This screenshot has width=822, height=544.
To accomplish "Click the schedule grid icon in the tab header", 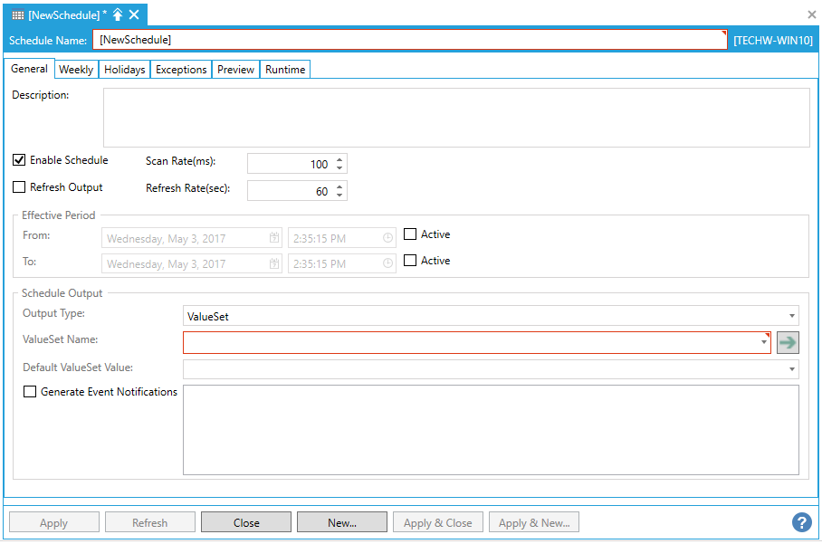I will point(18,14).
